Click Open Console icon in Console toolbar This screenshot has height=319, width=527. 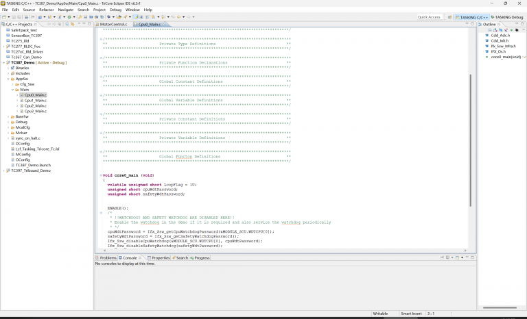tap(458, 257)
